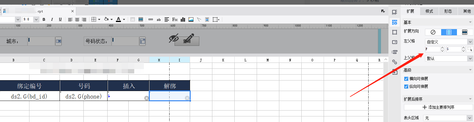Click the paint bucket fill icon
Screen dimensions: 474x122
point(106,20)
